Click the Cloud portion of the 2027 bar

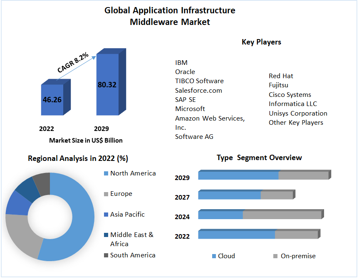229,195
